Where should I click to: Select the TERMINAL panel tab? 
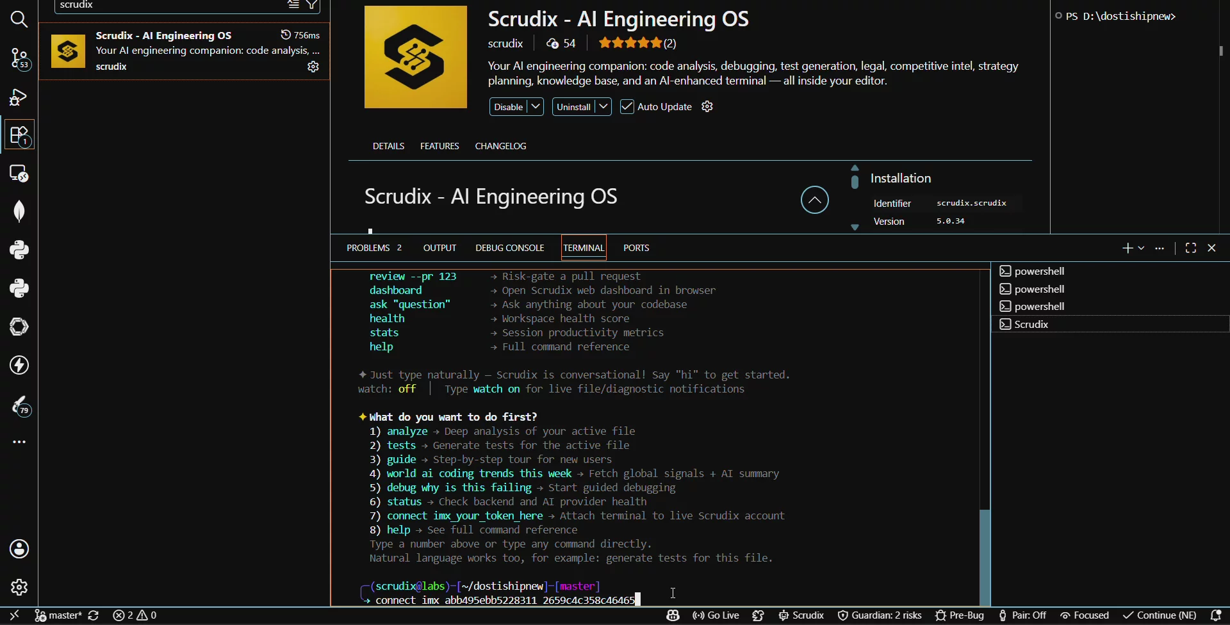tap(584, 248)
